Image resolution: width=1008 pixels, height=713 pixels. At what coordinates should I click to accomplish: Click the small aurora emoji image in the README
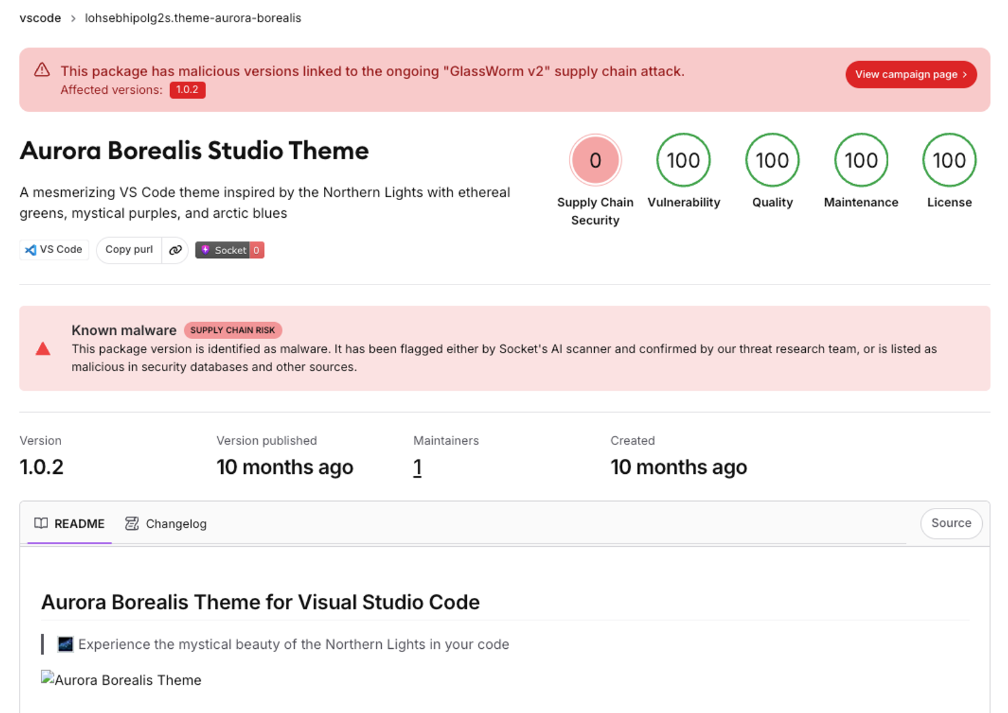[66, 644]
